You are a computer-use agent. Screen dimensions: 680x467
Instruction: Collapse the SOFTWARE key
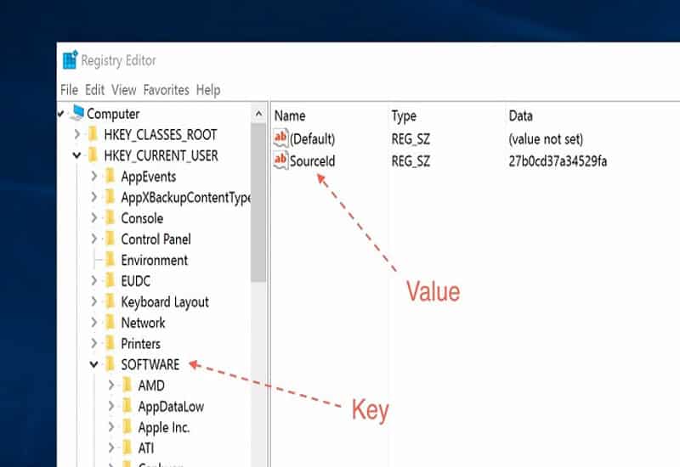94,365
